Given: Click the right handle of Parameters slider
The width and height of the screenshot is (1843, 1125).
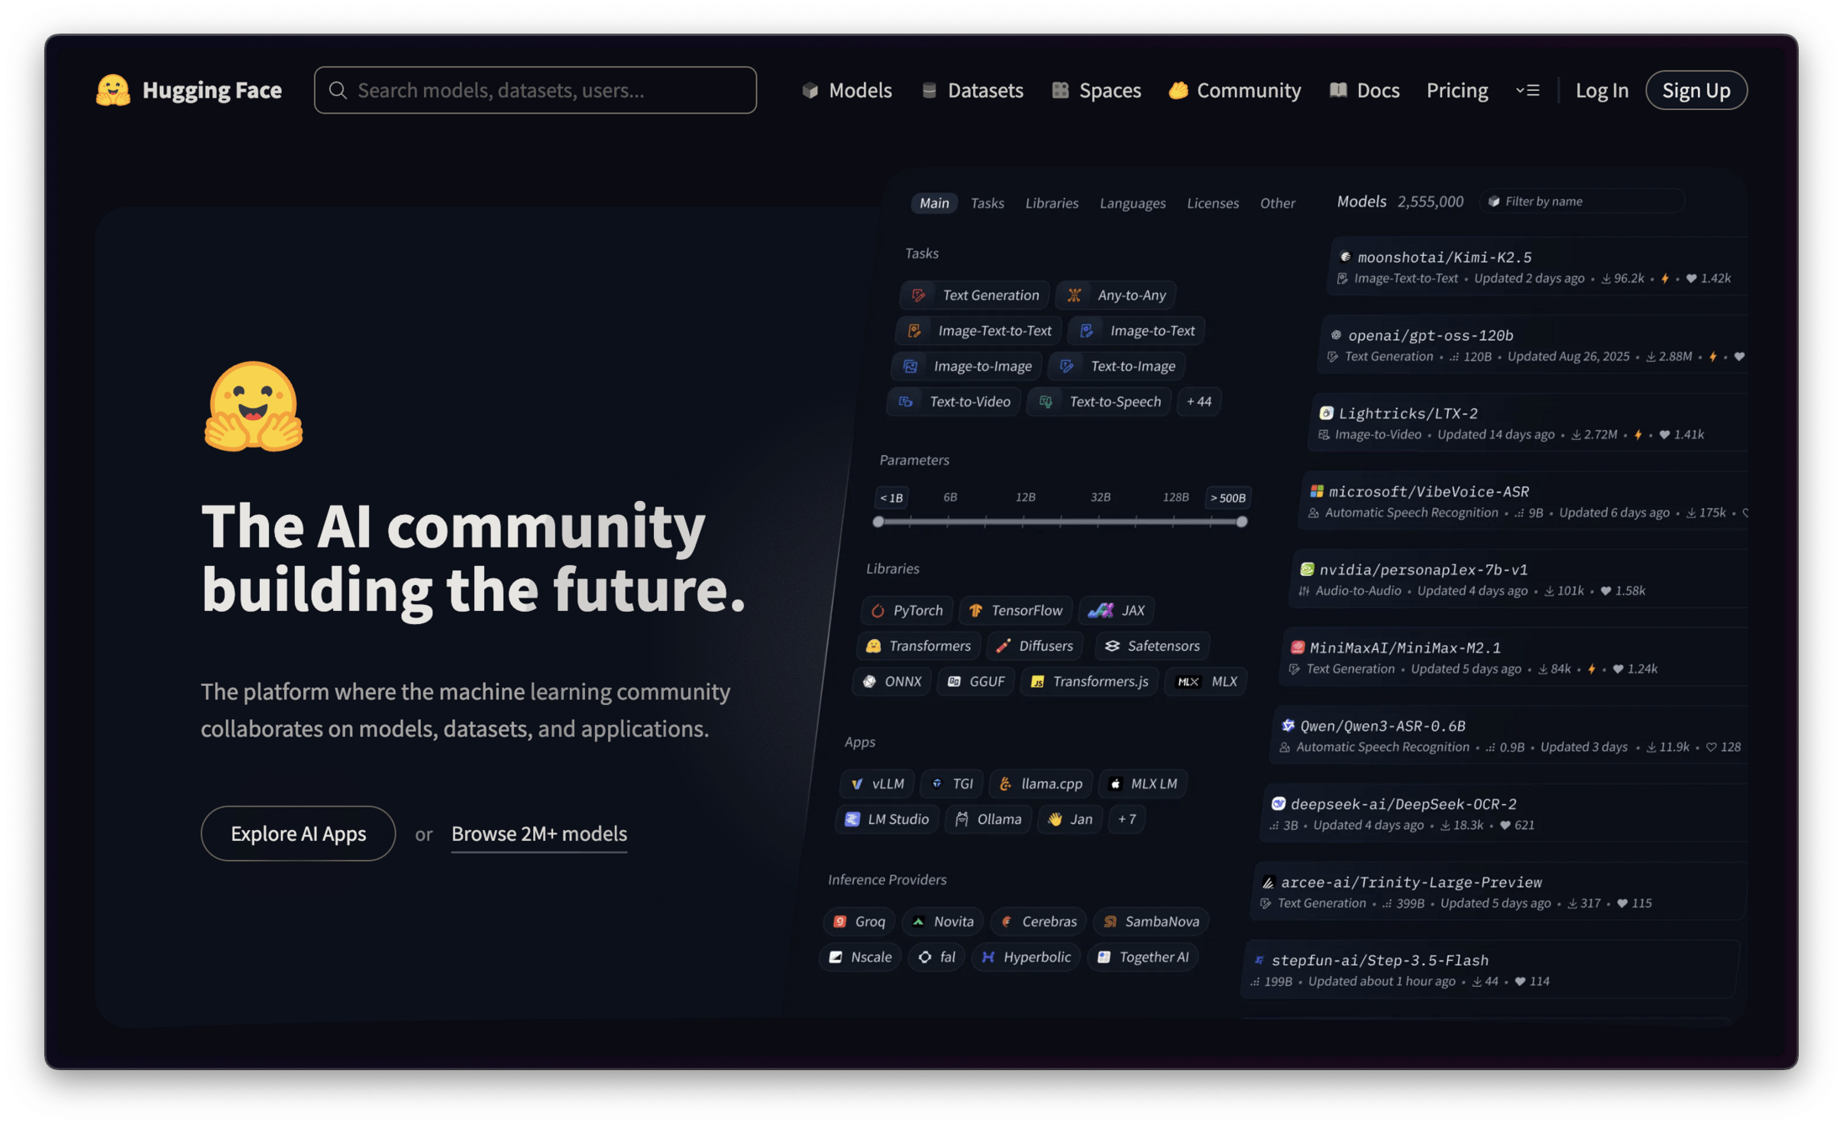Looking at the screenshot, I should pos(1241,522).
